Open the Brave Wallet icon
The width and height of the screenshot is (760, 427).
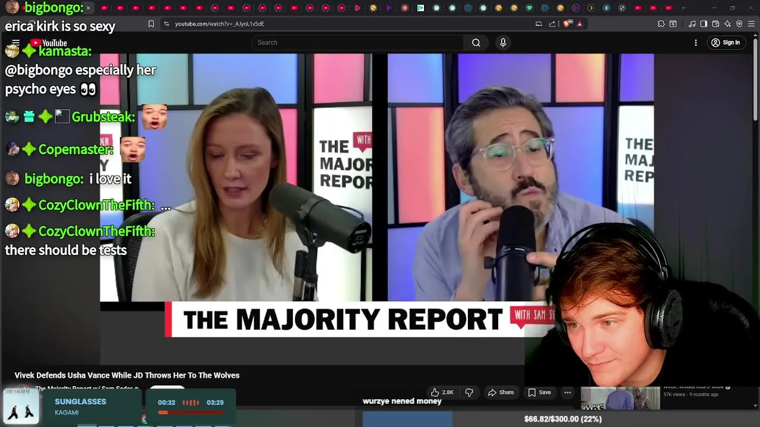tap(715, 24)
